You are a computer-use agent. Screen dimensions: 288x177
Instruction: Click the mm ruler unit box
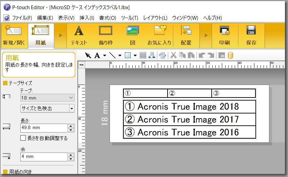coord(81,65)
